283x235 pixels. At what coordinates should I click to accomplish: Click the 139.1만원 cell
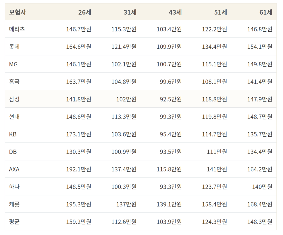point(169,204)
